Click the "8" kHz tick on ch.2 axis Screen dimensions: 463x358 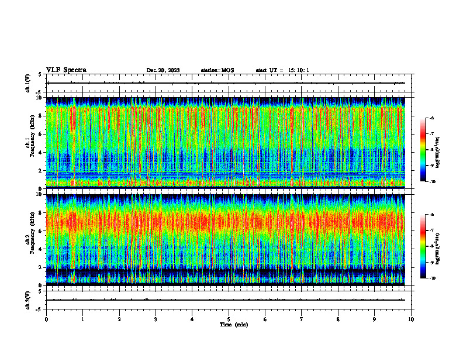point(41,213)
